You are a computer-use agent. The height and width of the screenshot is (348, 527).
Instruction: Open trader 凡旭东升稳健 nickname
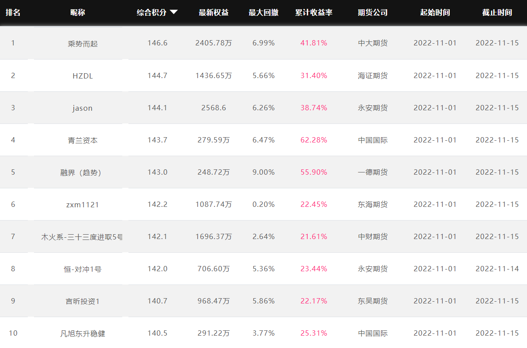[83, 334]
